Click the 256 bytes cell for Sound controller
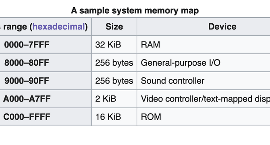The image size is (270, 145). pyautogui.click(x=114, y=81)
